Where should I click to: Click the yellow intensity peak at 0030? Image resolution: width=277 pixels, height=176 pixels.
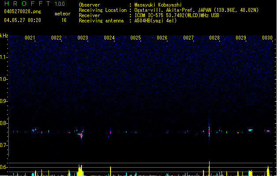click(268, 171)
